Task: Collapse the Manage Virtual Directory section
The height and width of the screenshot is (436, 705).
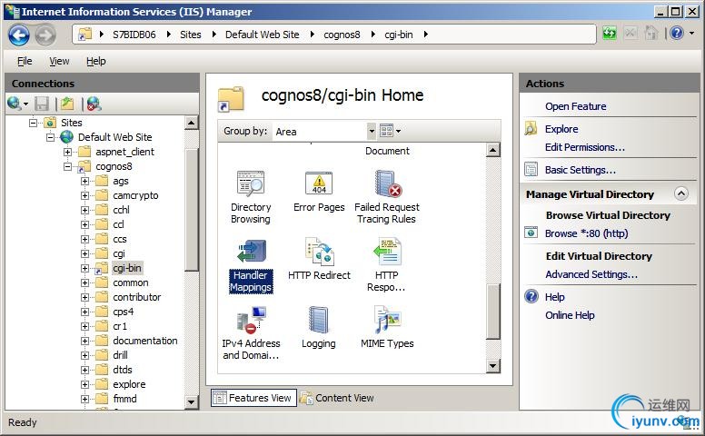Action: pos(681,193)
